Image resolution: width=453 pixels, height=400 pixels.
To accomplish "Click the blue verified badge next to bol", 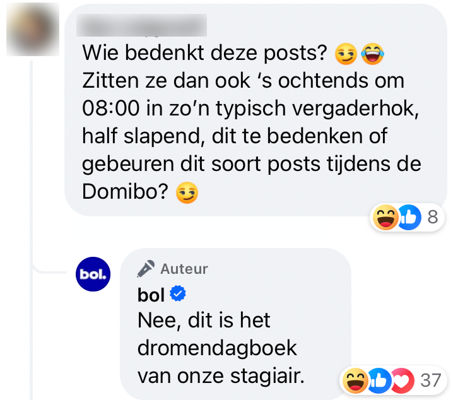I will 178,293.
